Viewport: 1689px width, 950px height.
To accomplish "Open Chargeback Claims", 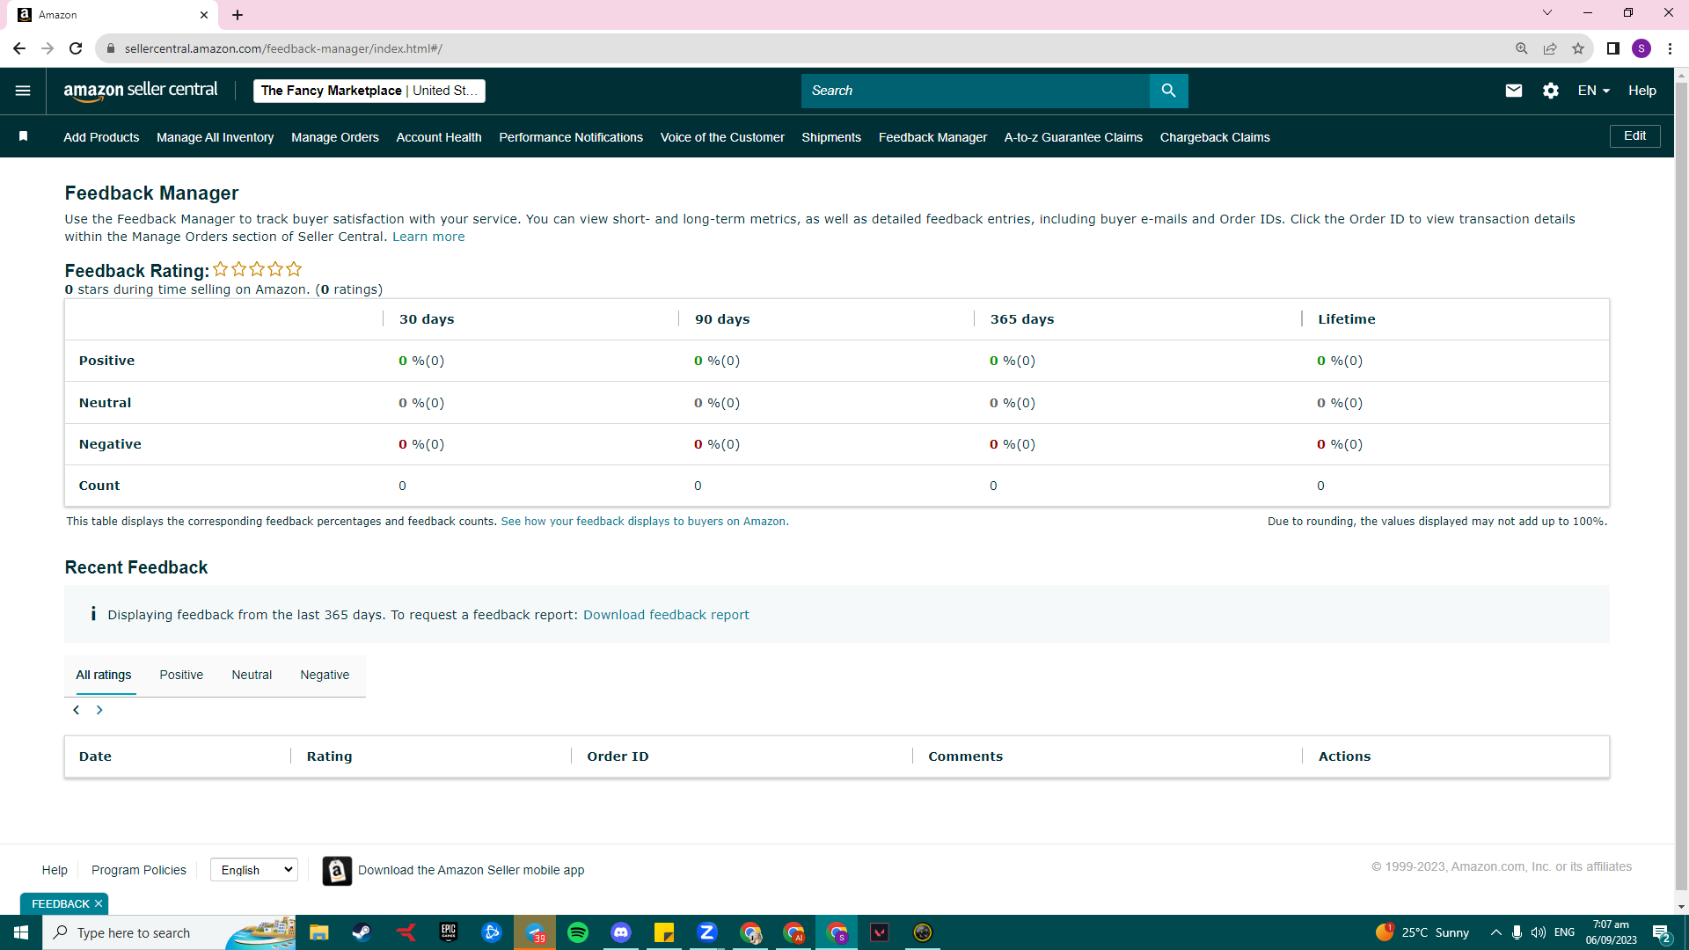I will point(1215,137).
